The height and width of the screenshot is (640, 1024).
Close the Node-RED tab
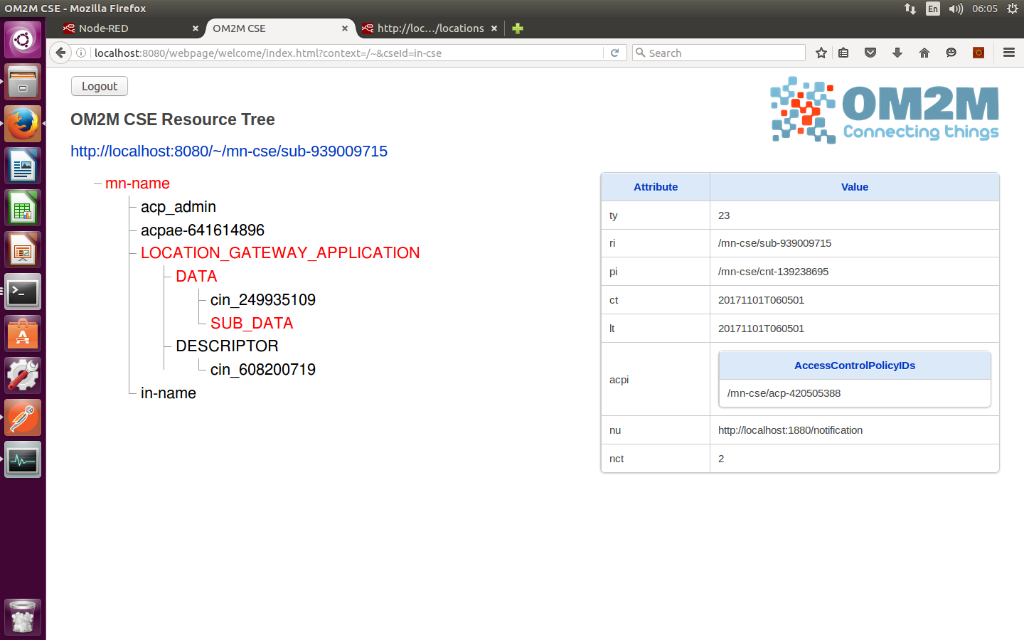[196, 28]
